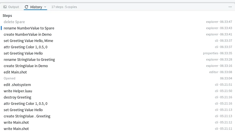Click the edit Main.shot history step
The height and width of the screenshot is (132, 235).
117,72
